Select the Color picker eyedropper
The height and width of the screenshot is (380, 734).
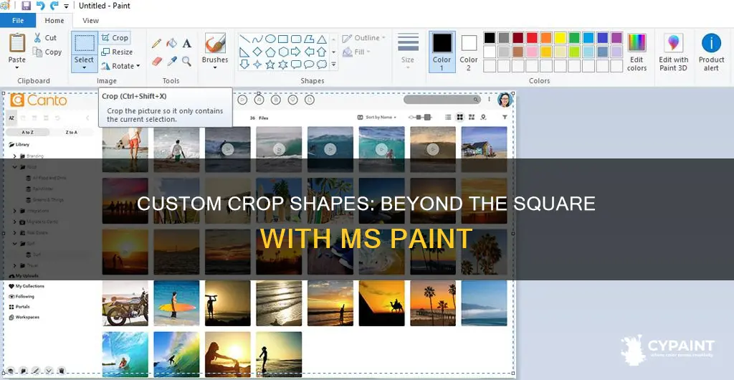coord(172,61)
